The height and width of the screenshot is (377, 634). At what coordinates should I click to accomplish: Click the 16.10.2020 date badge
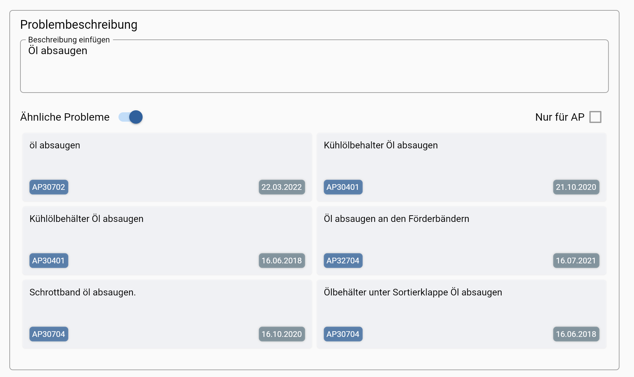pos(282,334)
